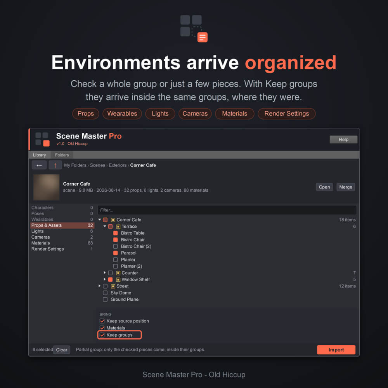Click the '12 items' Street count

click(x=347, y=286)
